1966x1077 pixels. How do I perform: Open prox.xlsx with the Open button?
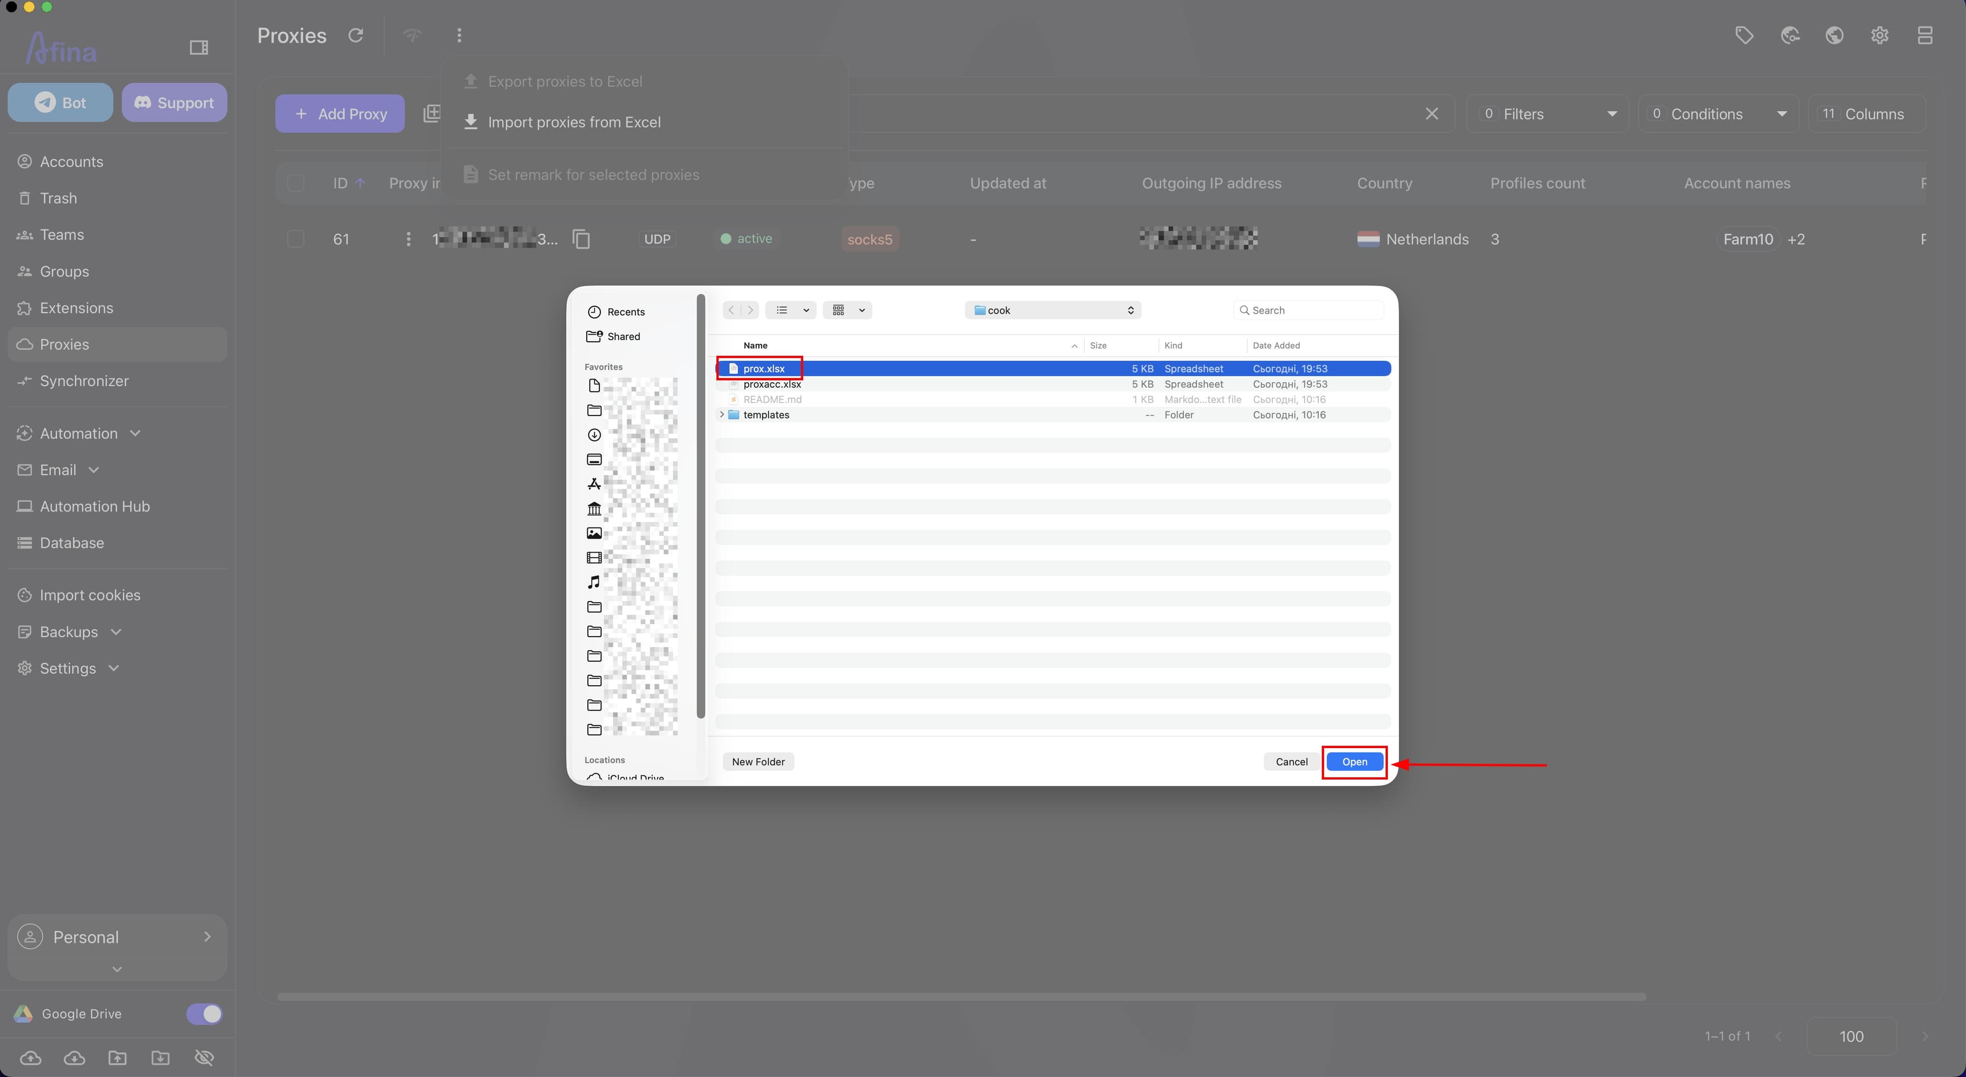[x=1354, y=761]
